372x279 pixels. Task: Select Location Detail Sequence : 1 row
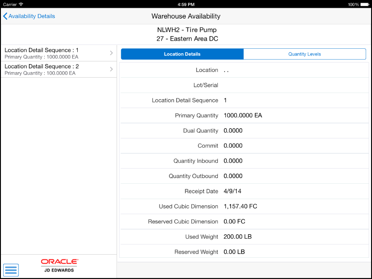59,53
